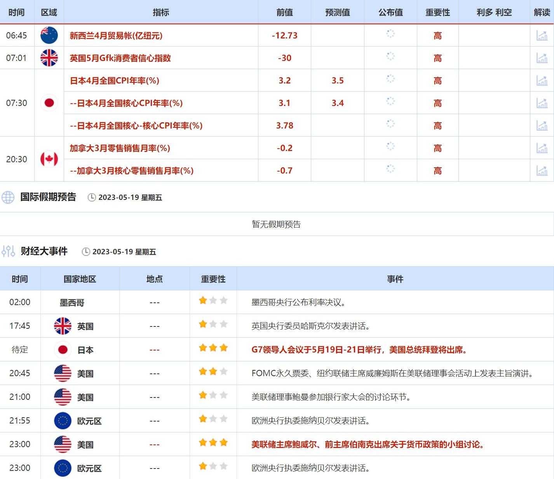Open 英国5月Gfk消费者信心指数 indicator link
Viewport: 554px width, 479px height.
[120, 58]
